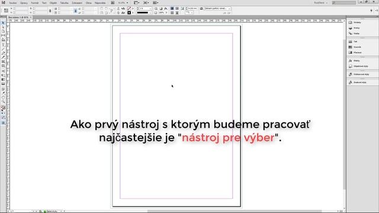Screen dimensions: 379x213
Task: Close the document tab
Action: click(x=31, y=17)
